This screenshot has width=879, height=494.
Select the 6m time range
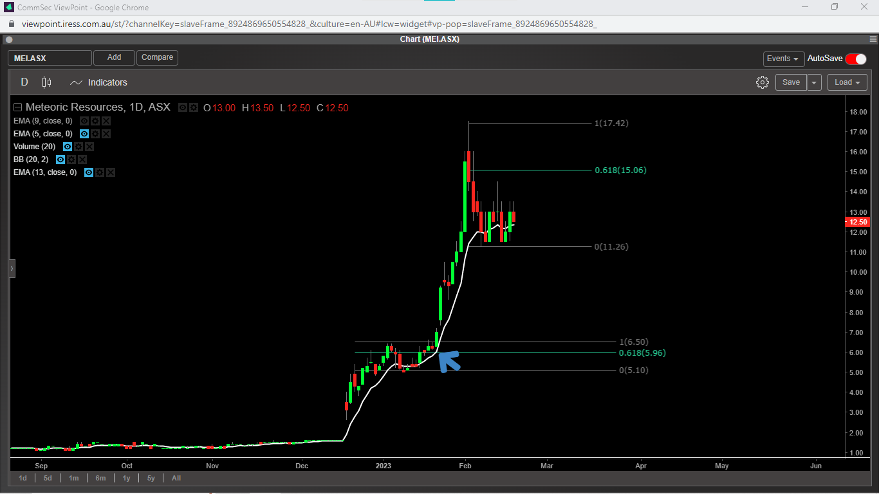[x=100, y=478]
